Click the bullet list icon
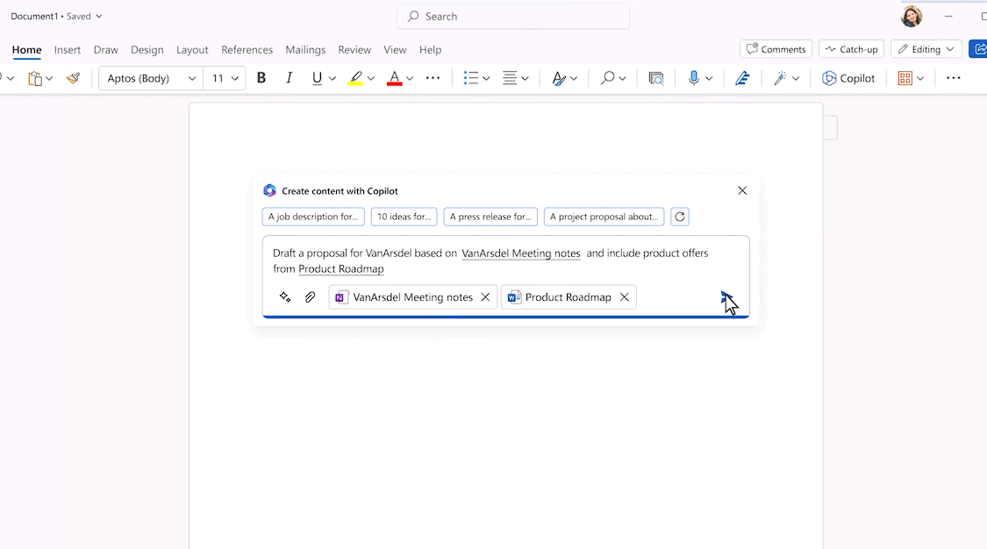 (471, 78)
